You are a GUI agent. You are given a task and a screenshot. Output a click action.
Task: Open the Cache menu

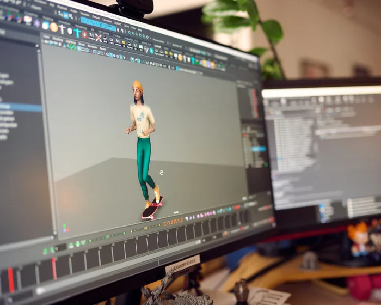click(126, 25)
